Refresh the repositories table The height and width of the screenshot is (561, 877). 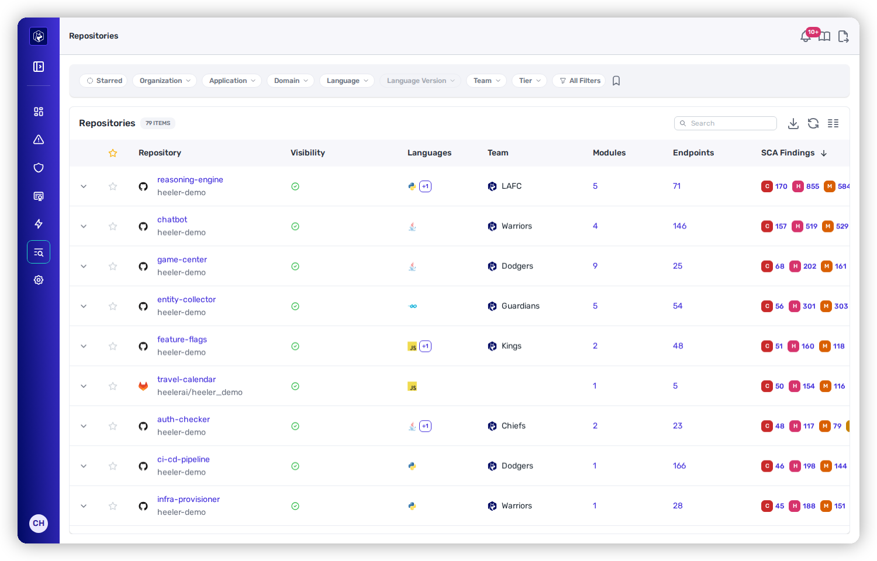click(x=813, y=123)
